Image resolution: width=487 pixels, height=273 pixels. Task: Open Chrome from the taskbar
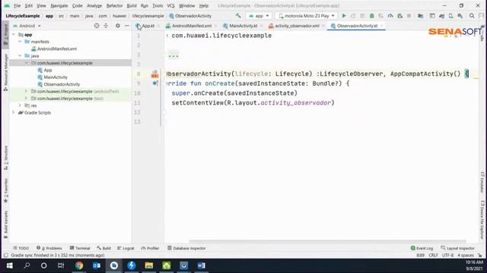tap(79, 265)
